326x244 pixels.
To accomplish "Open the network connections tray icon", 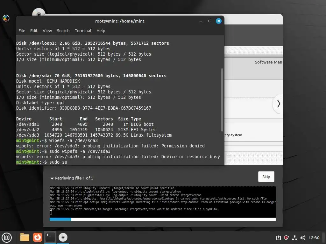I will pyautogui.click(x=294, y=238).
